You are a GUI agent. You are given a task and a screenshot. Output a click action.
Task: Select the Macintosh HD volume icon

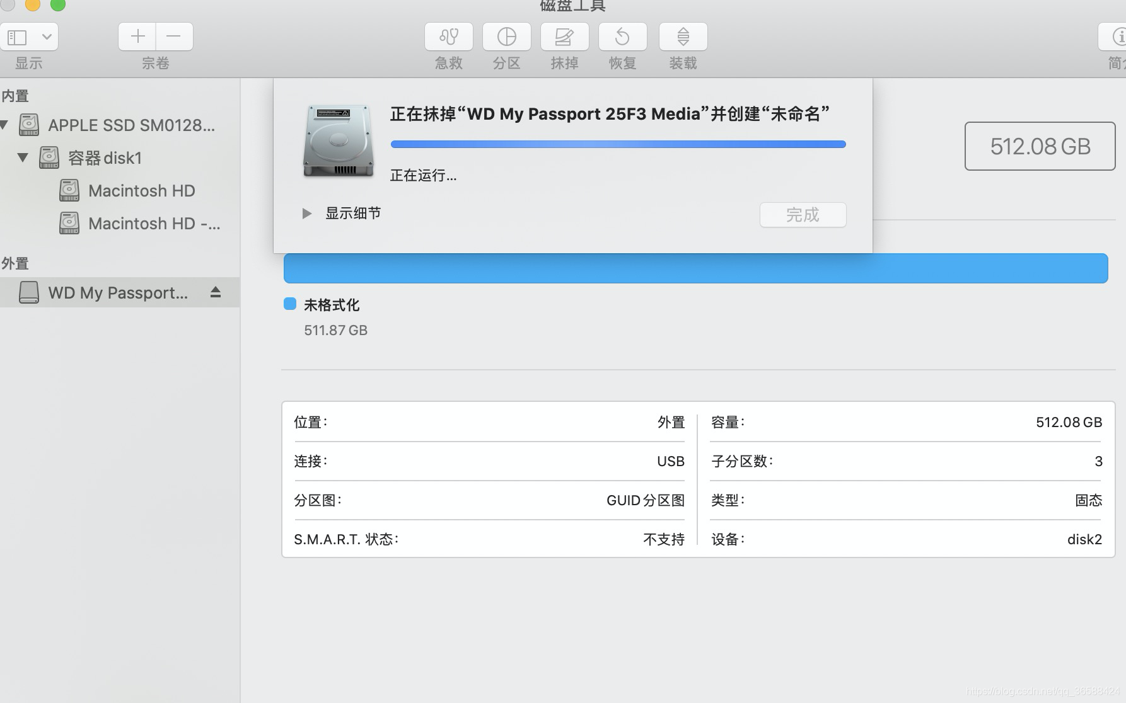click(x=69, y=190)
